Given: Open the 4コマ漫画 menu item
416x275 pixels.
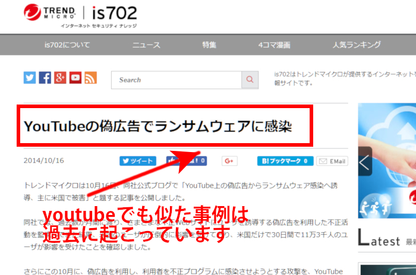Looking at the screenshot, I should point(275,45).
